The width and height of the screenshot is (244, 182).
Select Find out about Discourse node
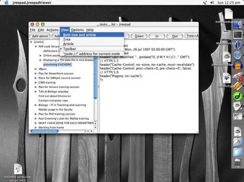click(55, 96)
